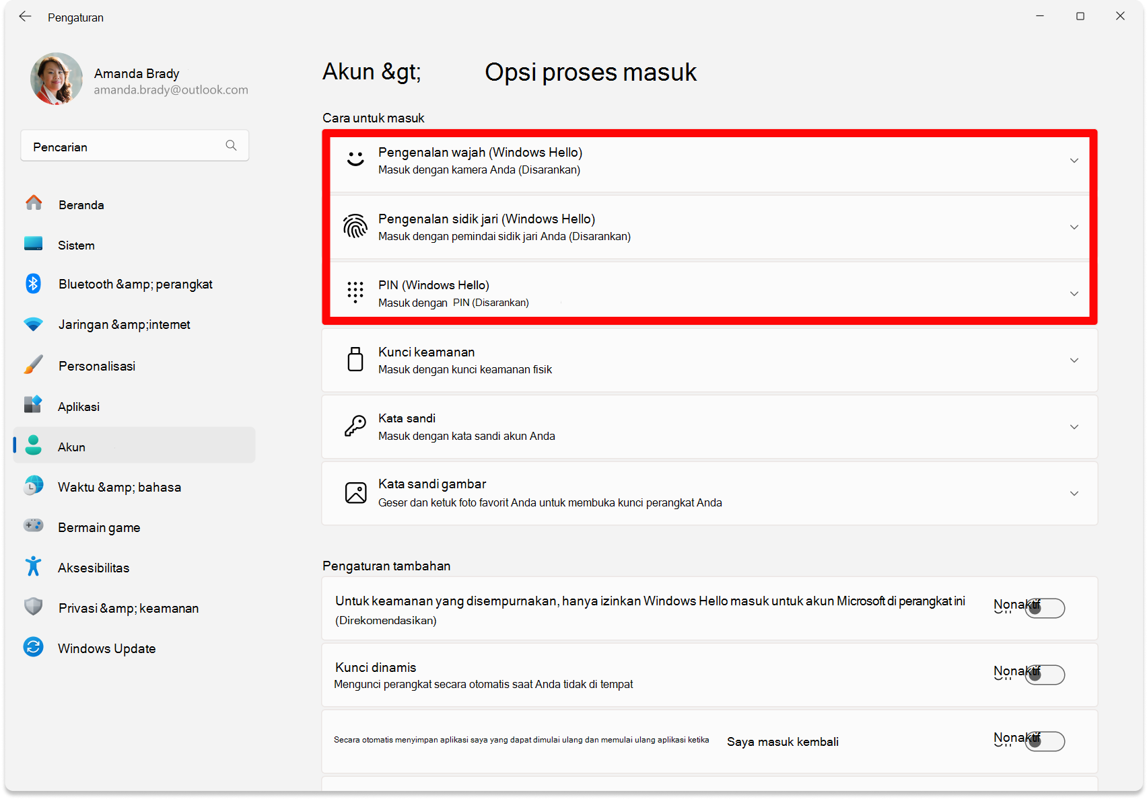Click the Kata sandi gambar picture icon
This screenshot has height=799, width=1147.
(355, 492)
